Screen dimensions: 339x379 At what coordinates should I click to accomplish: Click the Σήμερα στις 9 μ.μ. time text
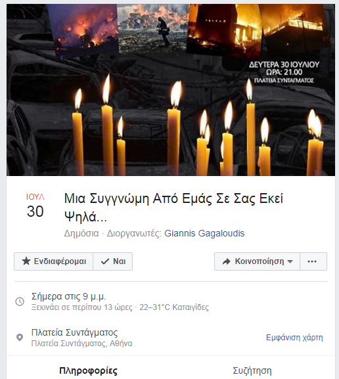click(69, 296)
